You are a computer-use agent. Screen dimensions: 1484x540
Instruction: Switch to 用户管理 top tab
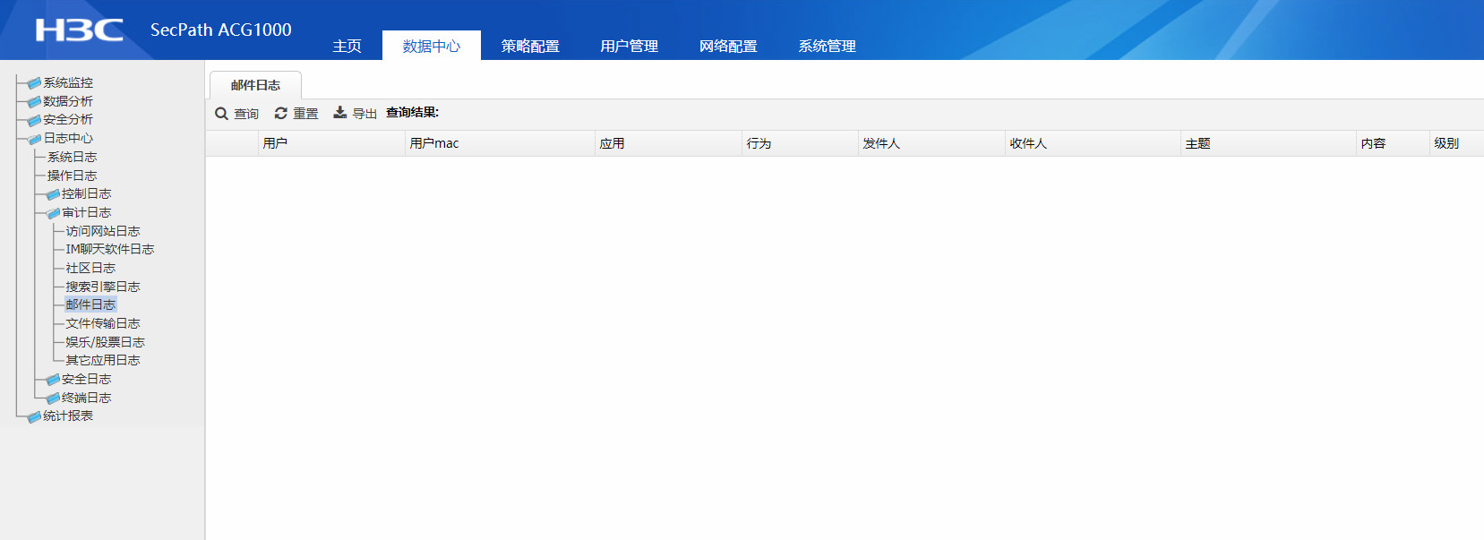coord(629,47)
